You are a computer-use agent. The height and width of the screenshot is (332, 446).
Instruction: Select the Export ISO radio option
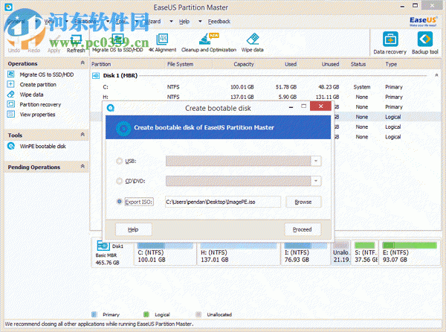[119, 202]
